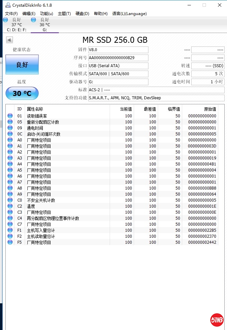Select the G: disk tab at 30 °C

coord(45,25)
